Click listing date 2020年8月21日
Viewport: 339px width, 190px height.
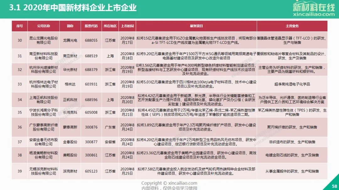pyautogui.click(x=127, y=113)
